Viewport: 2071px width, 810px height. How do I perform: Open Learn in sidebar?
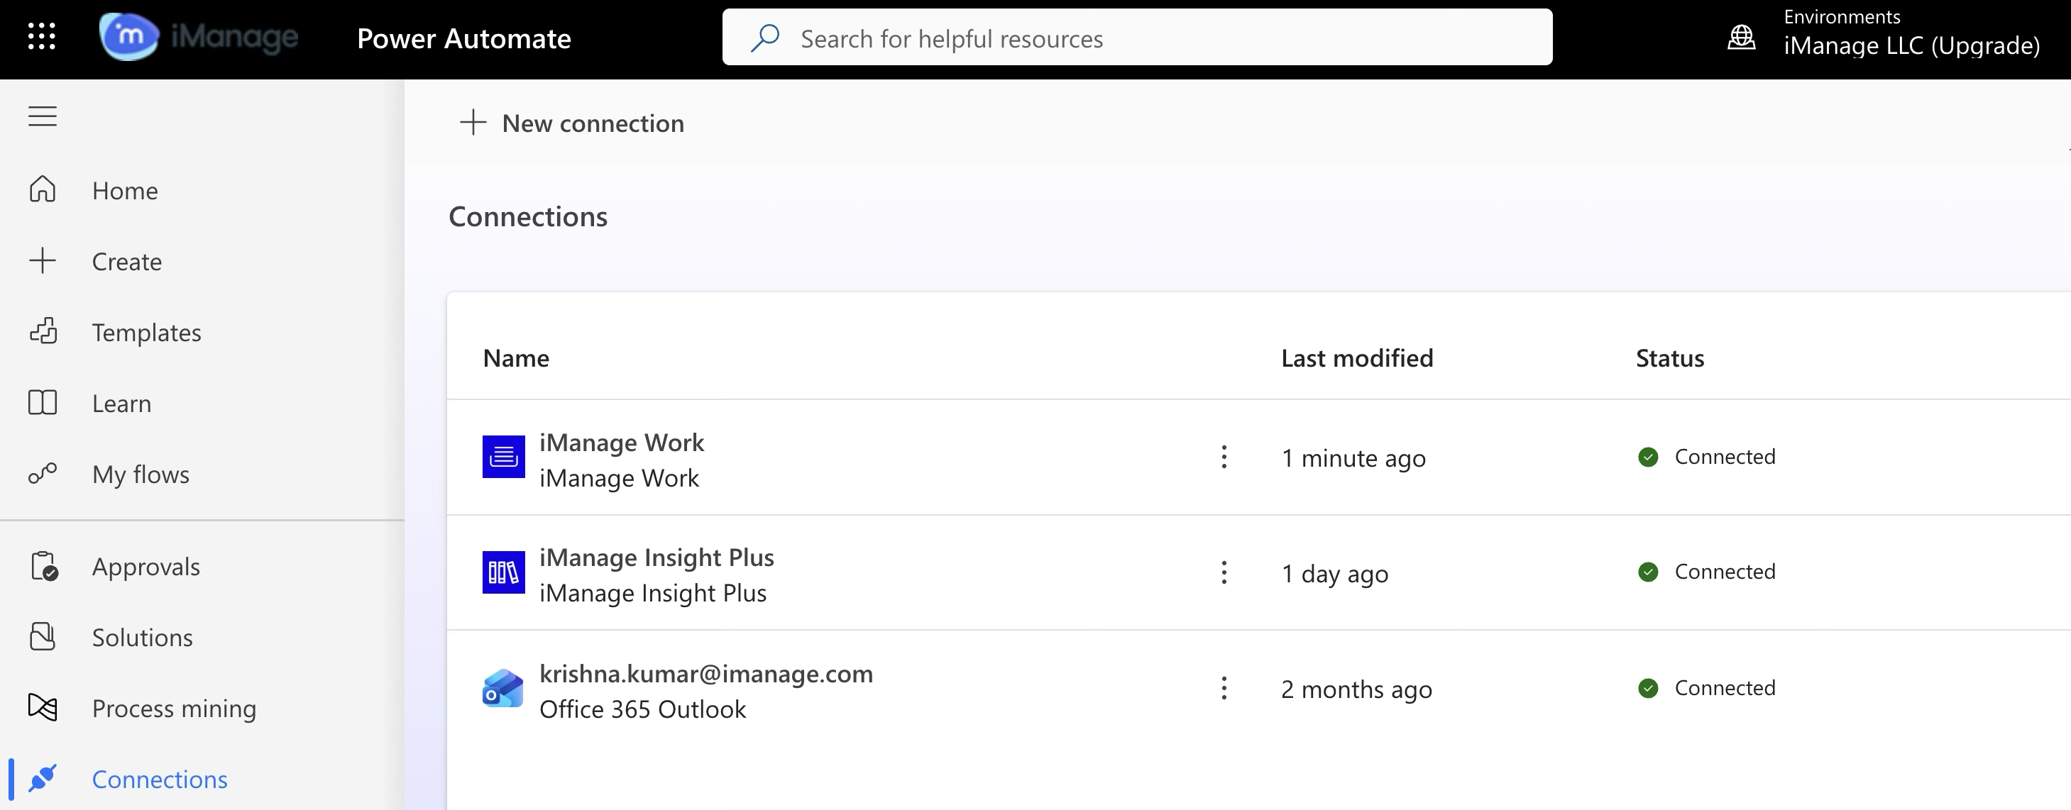(x=121, y=404)
